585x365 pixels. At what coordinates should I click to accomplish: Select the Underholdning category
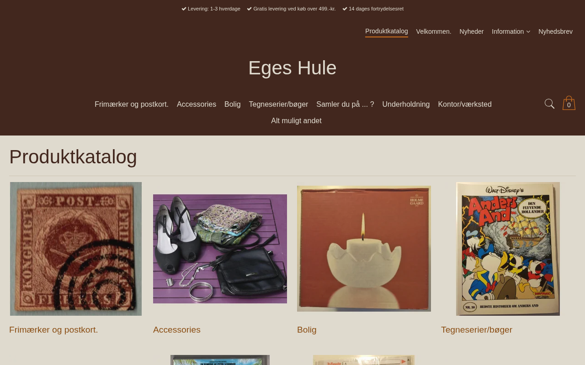click(x=406, y=104)
